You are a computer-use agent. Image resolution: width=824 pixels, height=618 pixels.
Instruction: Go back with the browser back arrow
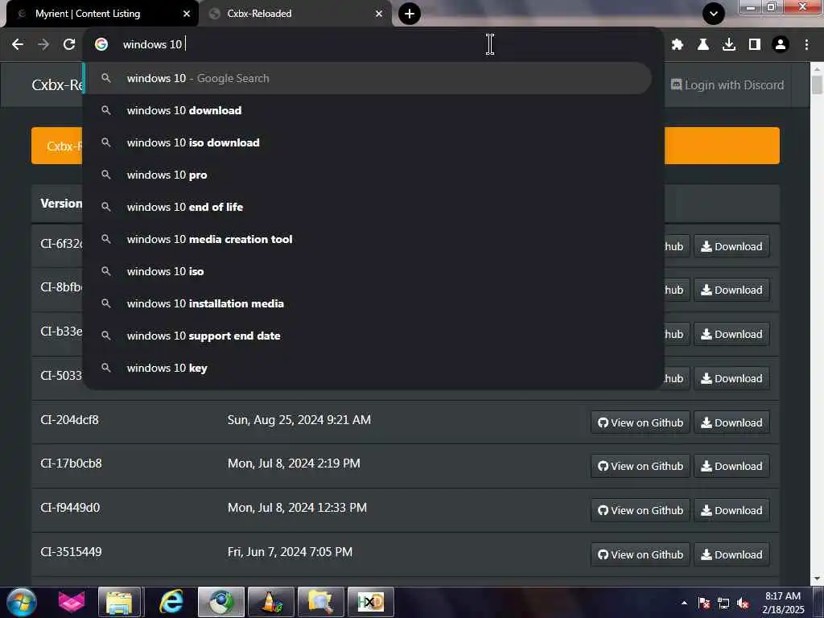coord(18,44)
